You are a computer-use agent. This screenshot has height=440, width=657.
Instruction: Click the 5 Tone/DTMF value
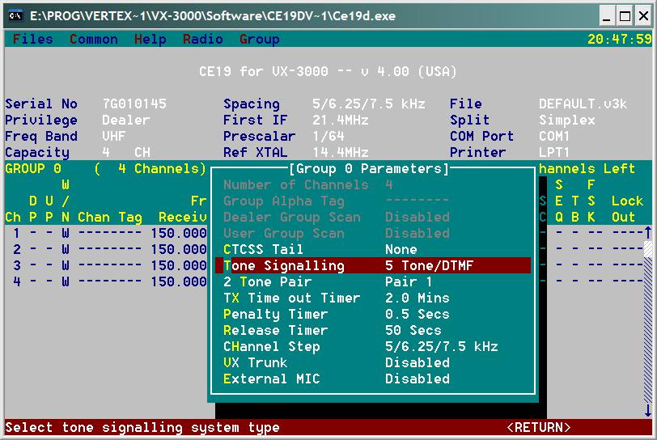click(429, 265)
